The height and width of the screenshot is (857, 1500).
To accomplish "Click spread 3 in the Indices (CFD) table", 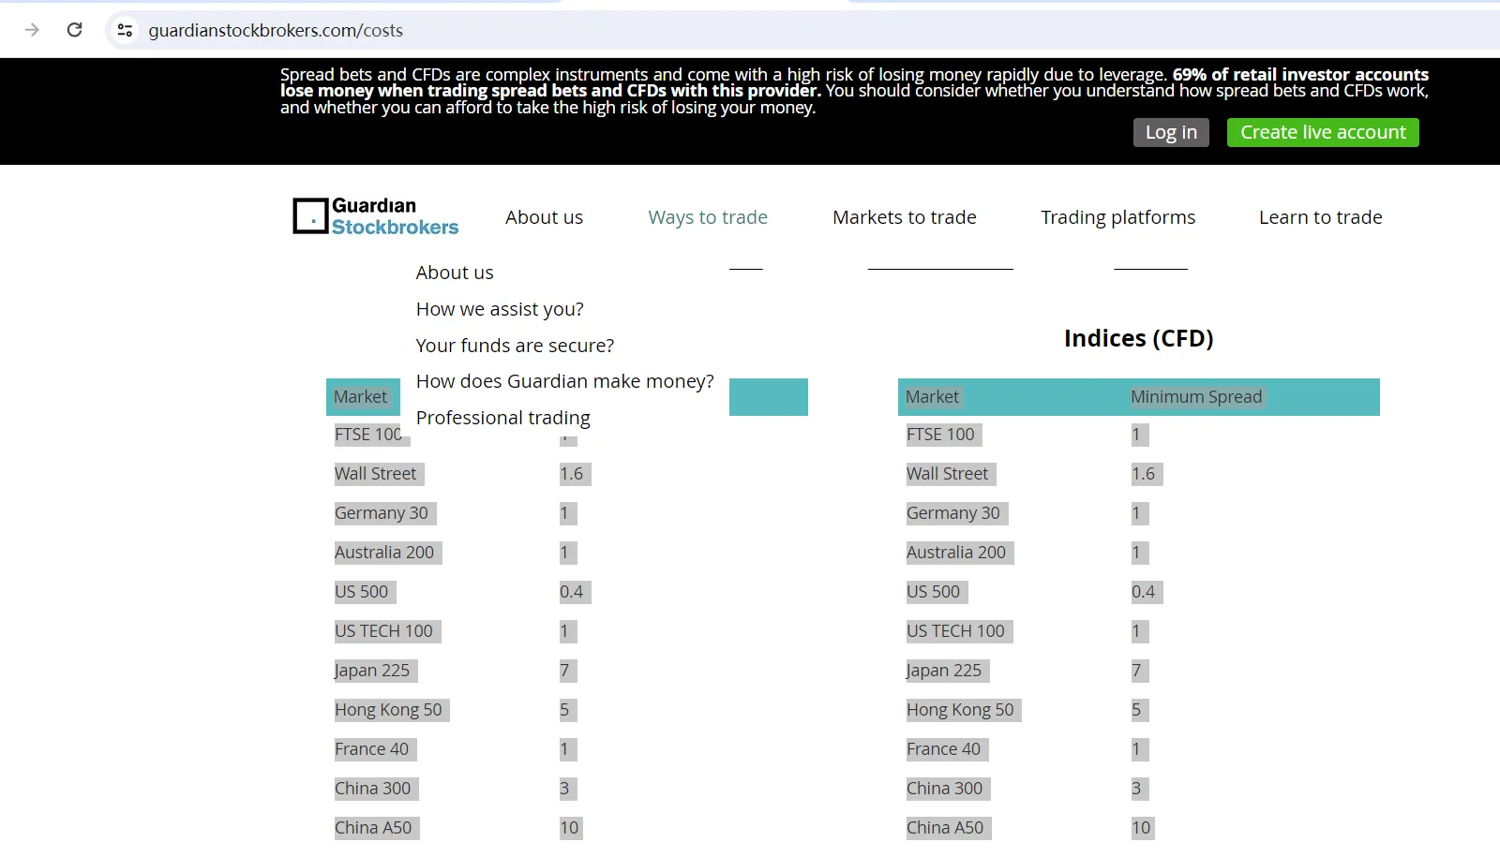I will coord(1136,789).
